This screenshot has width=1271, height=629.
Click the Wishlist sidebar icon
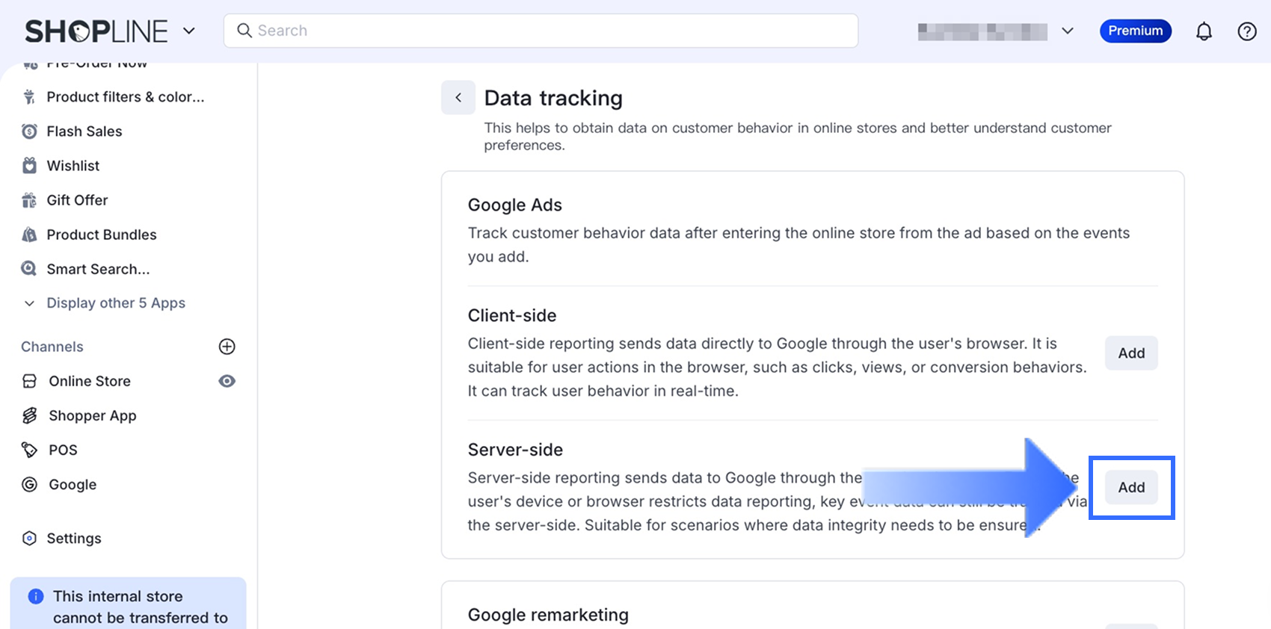point(29,166)
